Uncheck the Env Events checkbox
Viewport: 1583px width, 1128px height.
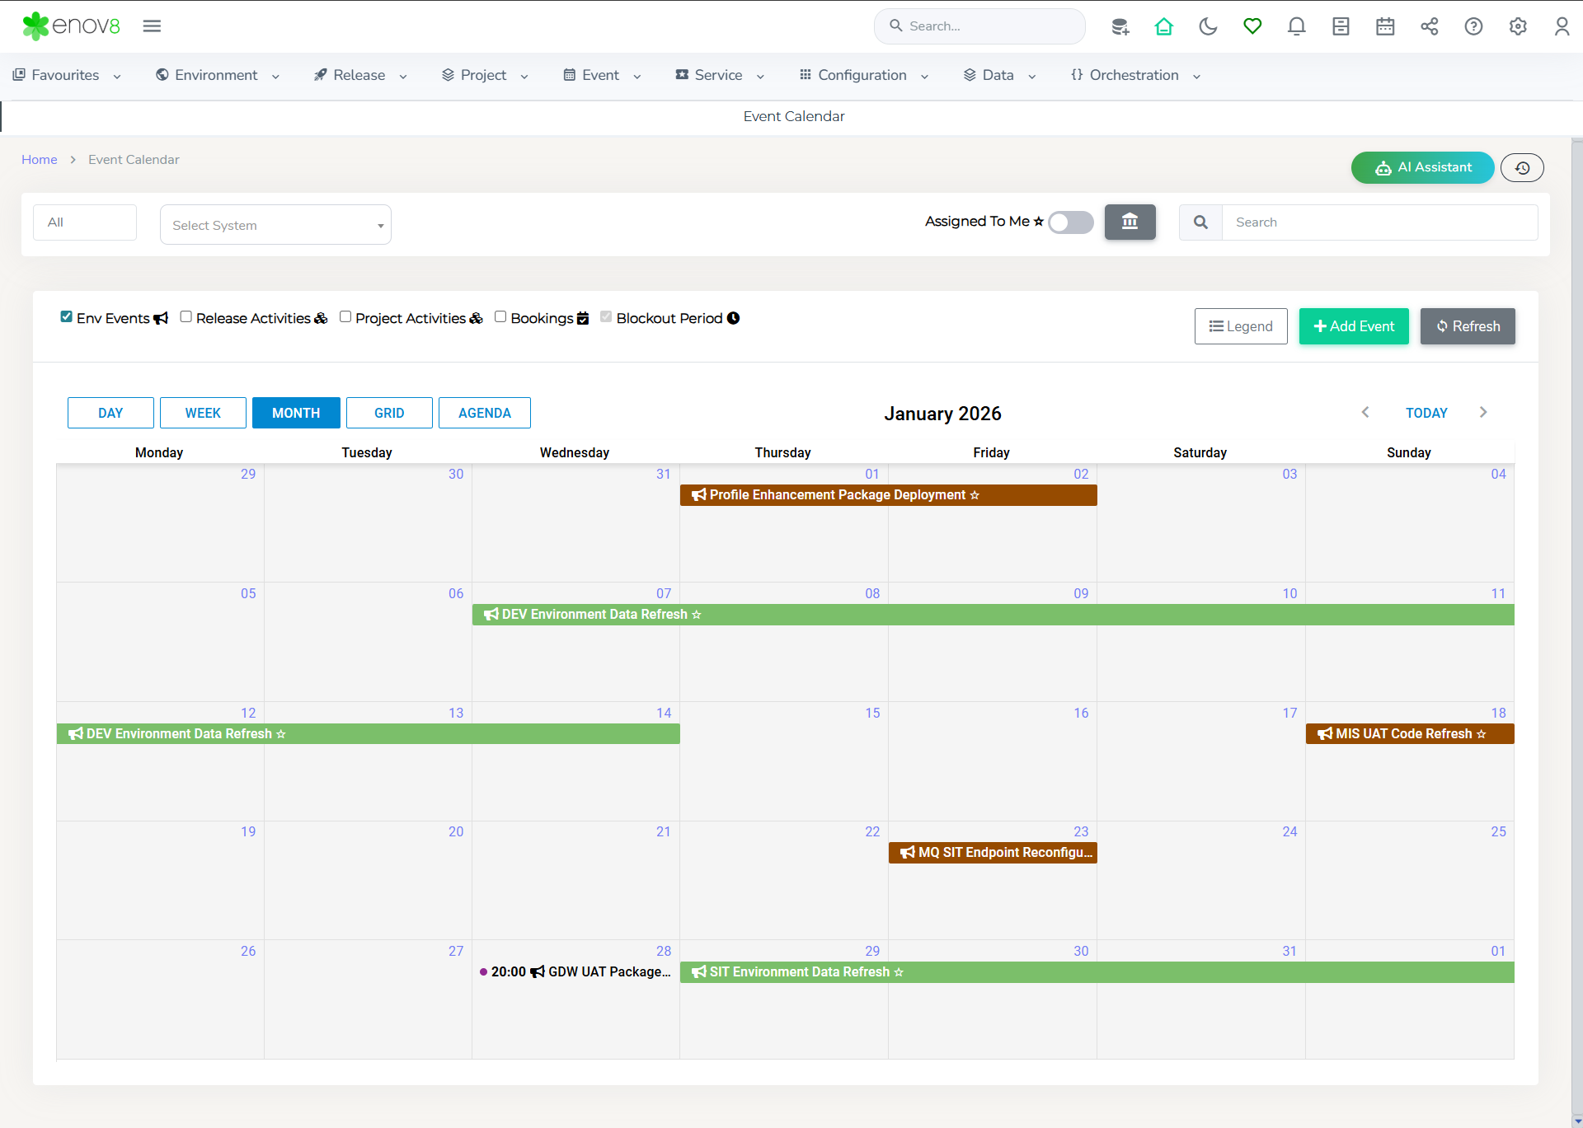coord(67,317)
